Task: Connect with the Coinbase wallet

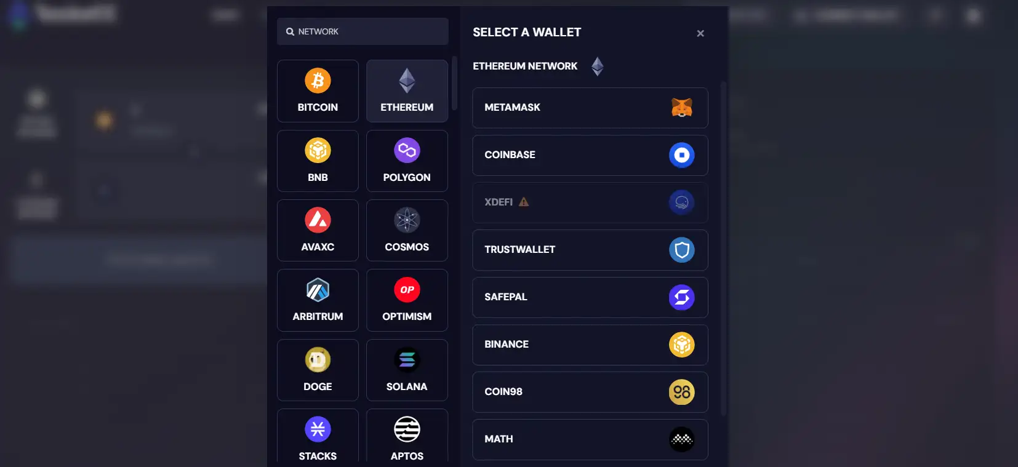Action: point(590,155)
